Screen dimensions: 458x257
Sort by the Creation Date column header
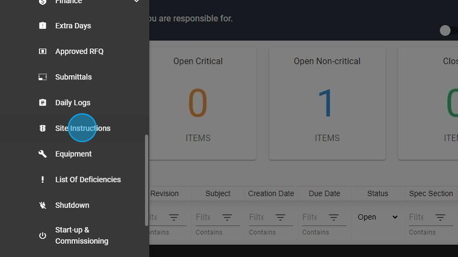click(x=271, y=194)
